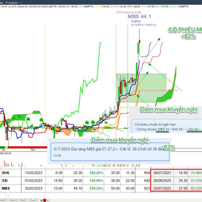Click the '03/07/2025' date cell
The width and height of the screenshot is (202, 202).
click(162, 188)
